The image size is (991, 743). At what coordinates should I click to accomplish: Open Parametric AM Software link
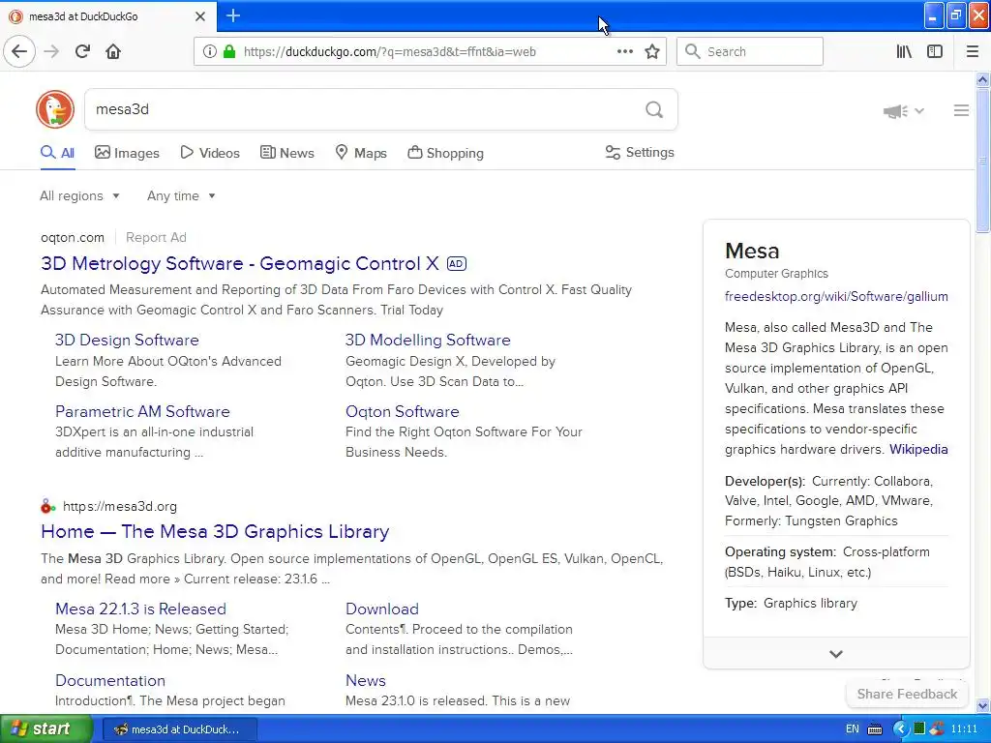(x=142, y=411)
